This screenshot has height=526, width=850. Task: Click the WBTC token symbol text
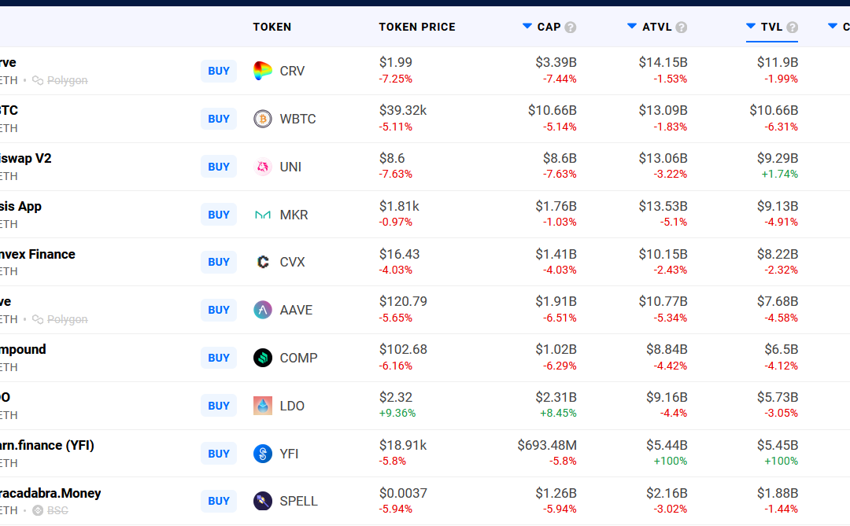coord(297,119)
